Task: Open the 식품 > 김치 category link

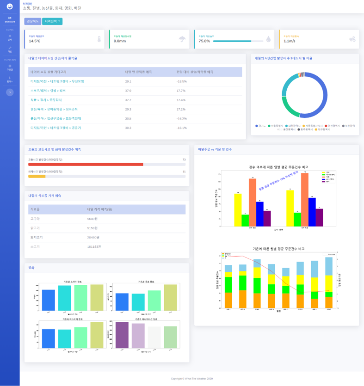Action: (46, 100)
